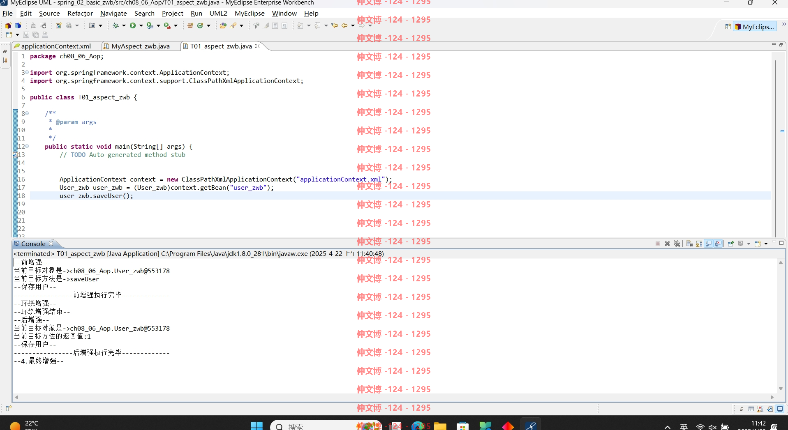The height and width of the screenshot is (430, 788).
Task: Select the MyEclipse perspective button
Action: tap(755, 27)
